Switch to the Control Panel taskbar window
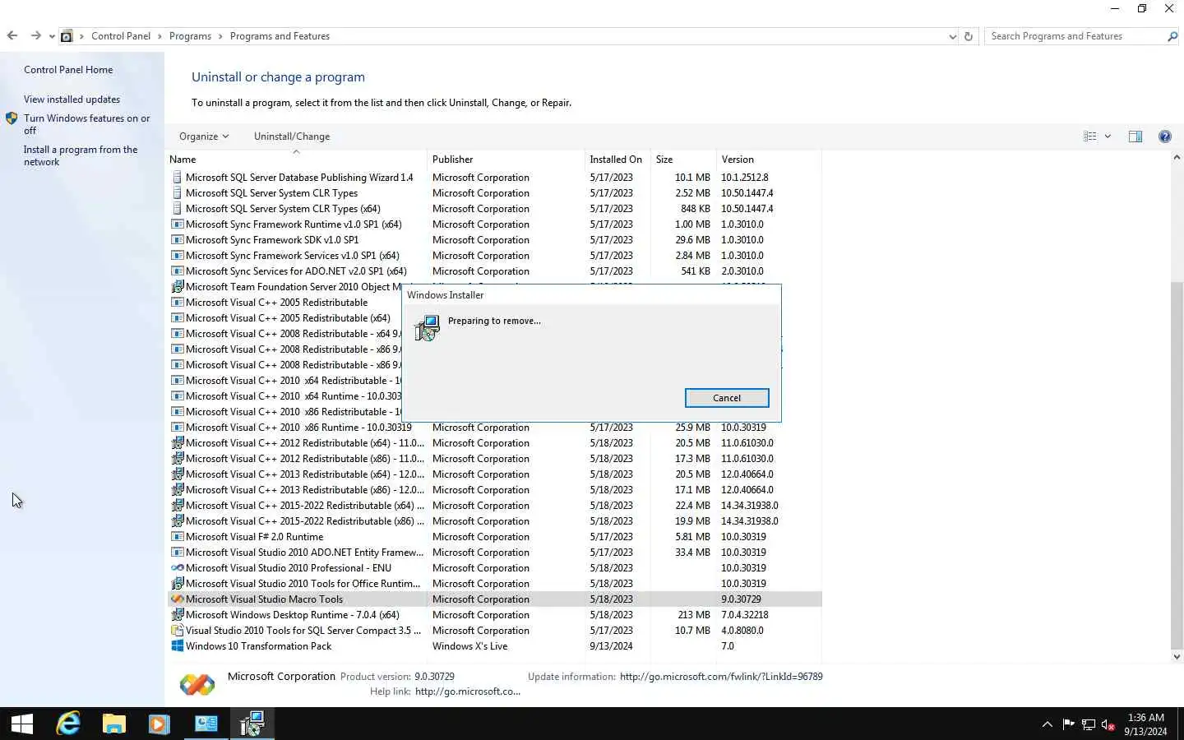1184x740 pixels. (206, 724)
